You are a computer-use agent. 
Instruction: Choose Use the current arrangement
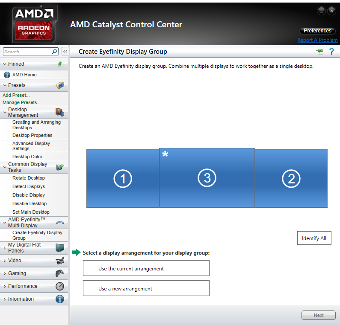pyautogui.click(x=146, y=269)
